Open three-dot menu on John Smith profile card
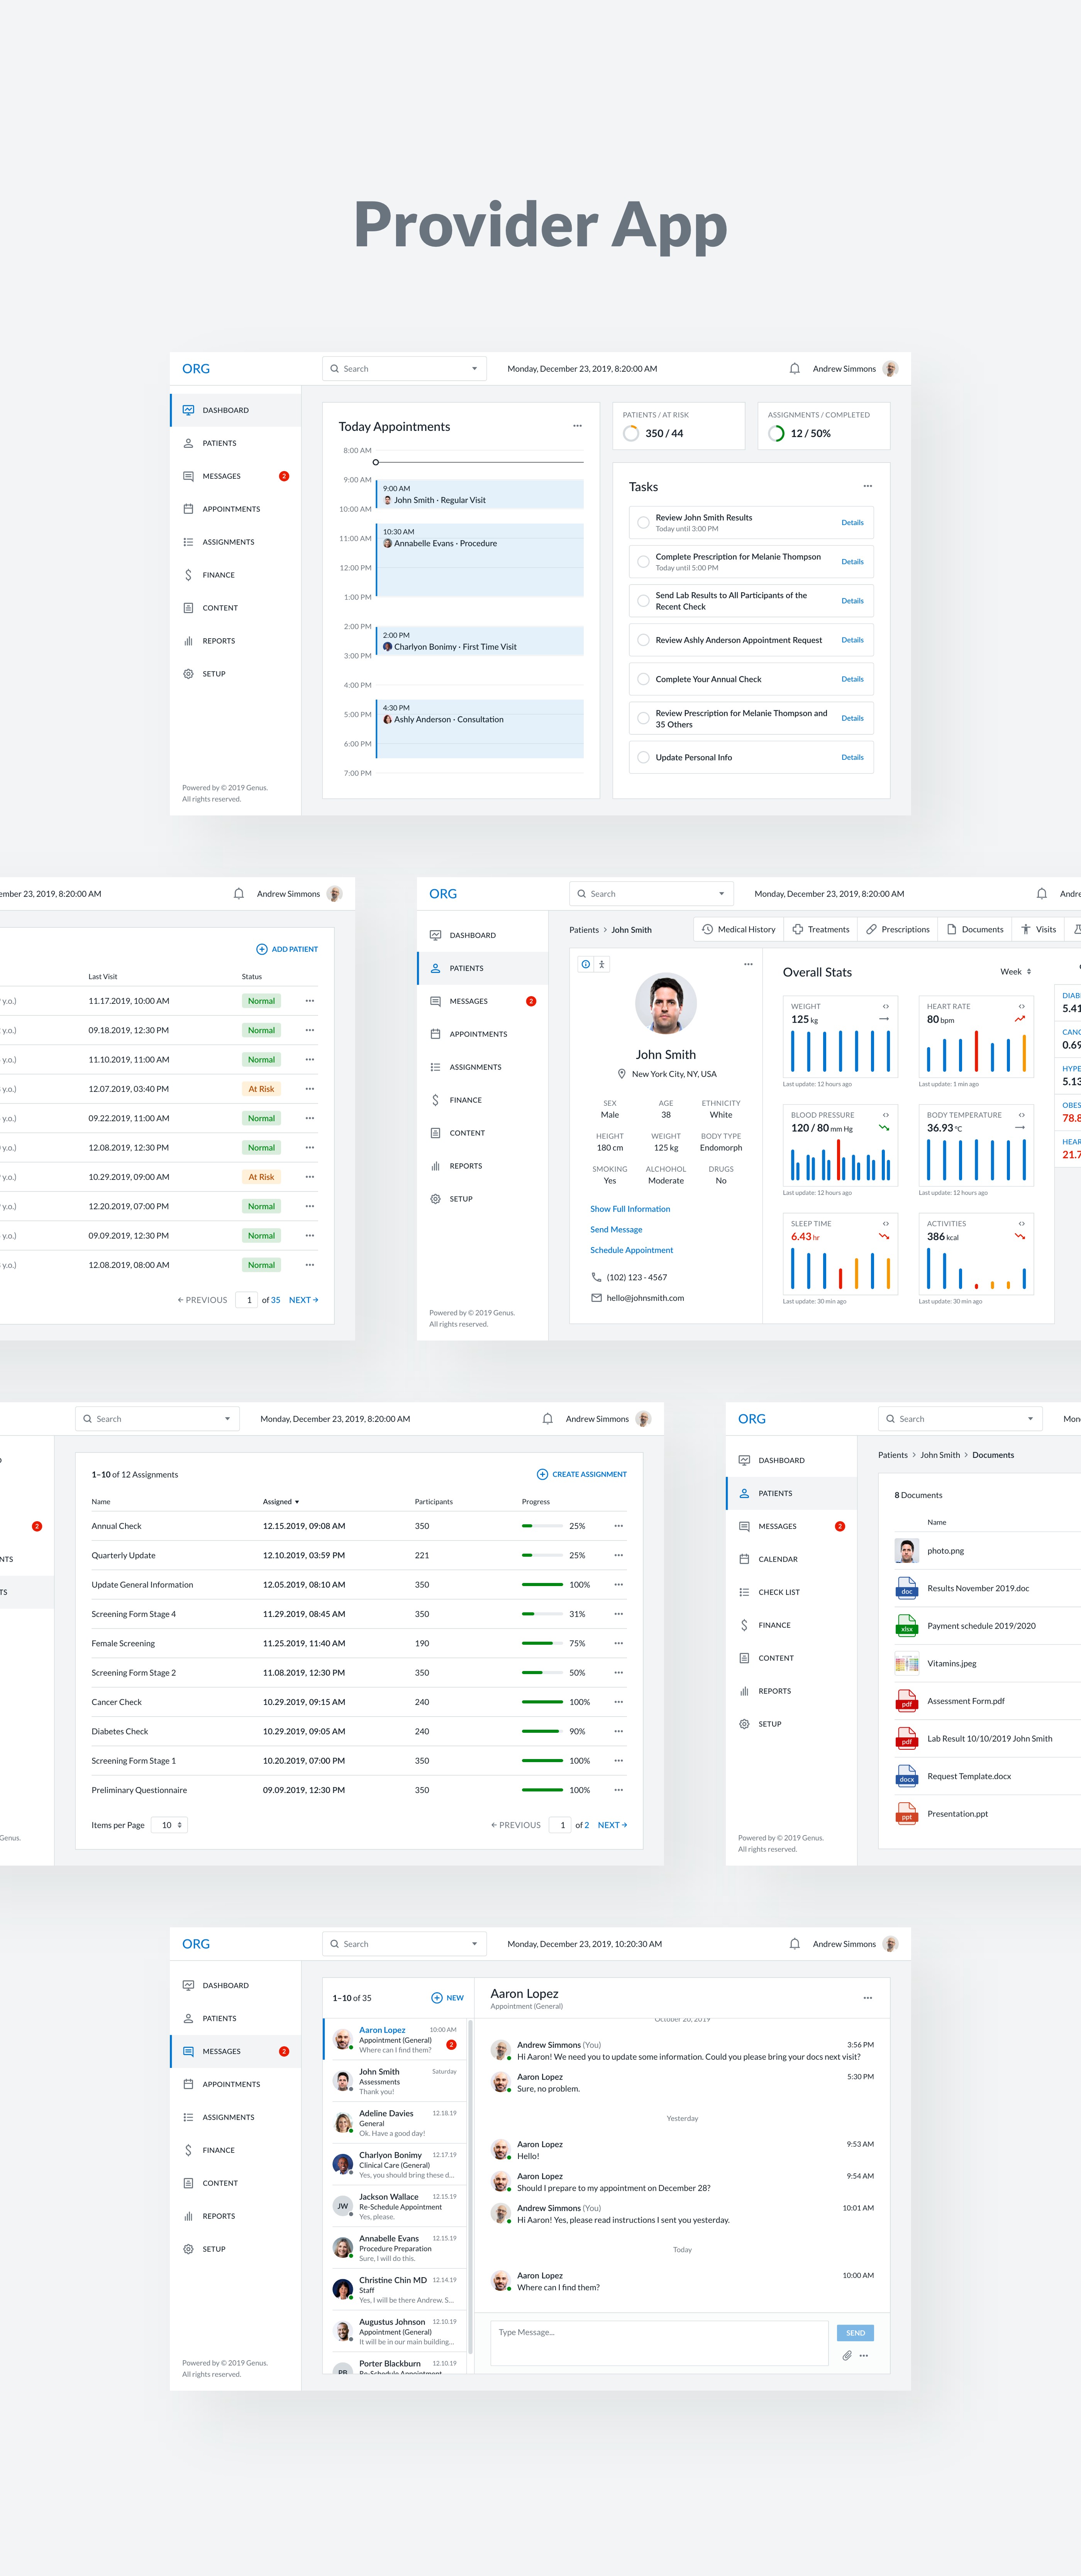 pyautogui.click(x=747, y=964)
